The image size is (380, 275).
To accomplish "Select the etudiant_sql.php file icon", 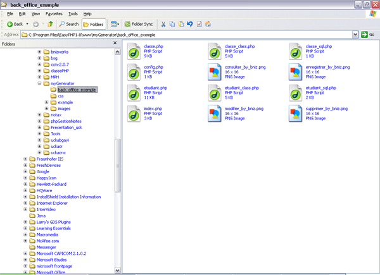I will tap(296, 92).
